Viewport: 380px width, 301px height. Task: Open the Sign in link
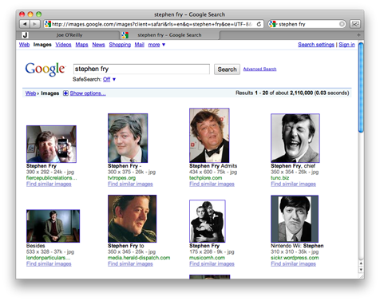point(346,45)
